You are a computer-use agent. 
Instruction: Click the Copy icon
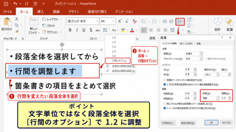tap(17, 25)
